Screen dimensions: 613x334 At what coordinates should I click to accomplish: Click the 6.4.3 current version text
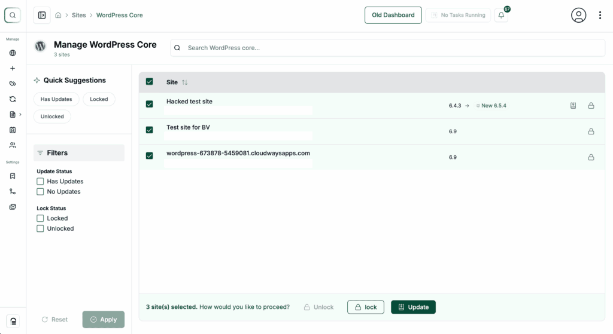pos(455,105)
